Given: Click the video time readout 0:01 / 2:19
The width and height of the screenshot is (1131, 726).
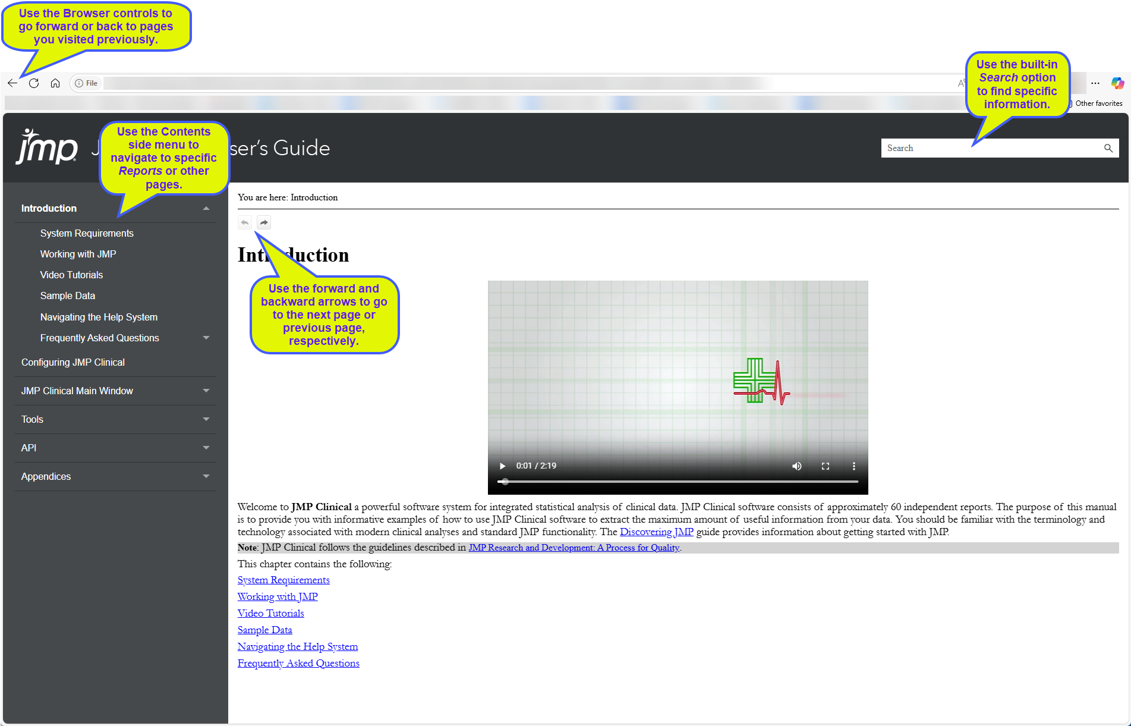Looking at the screenshot, I should pos(536,466).
